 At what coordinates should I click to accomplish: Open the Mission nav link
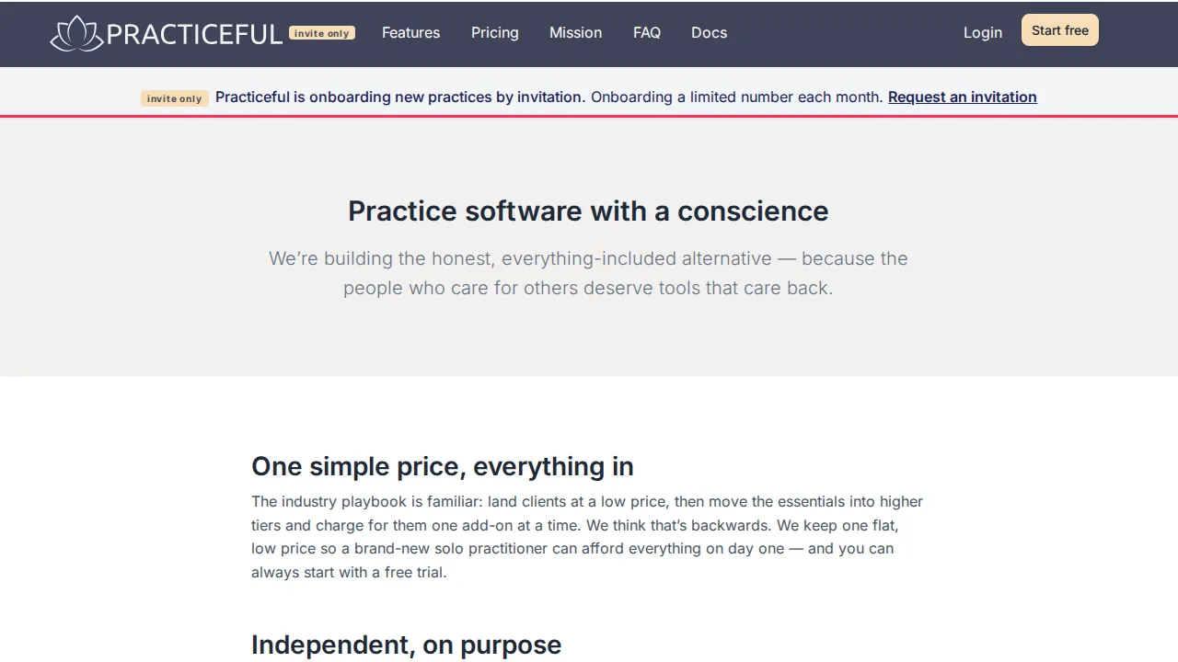pos(576,32)
